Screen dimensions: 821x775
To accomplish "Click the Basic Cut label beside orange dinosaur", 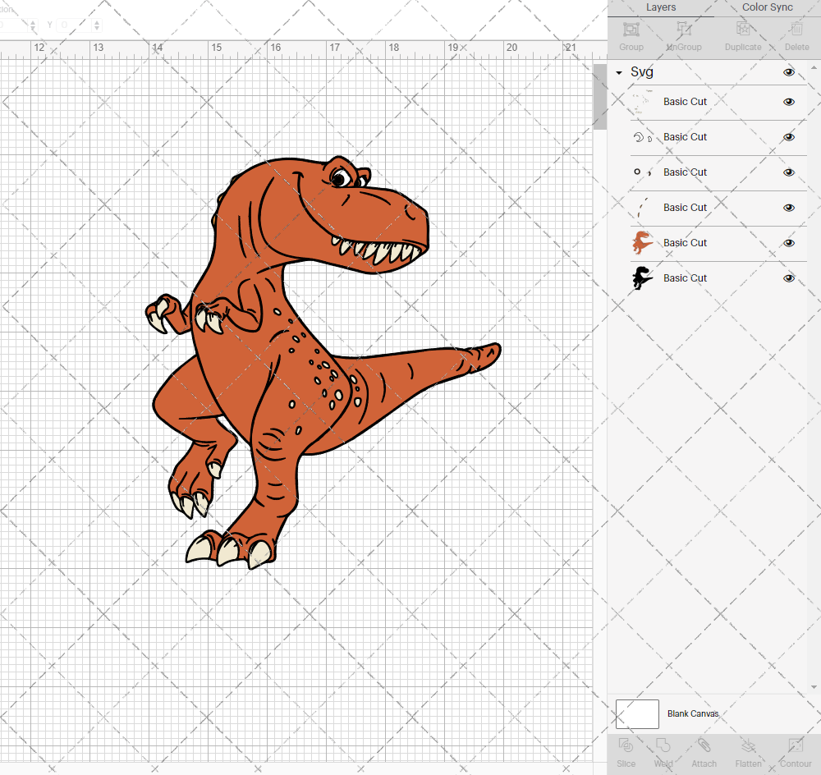I will click(685, 243).
